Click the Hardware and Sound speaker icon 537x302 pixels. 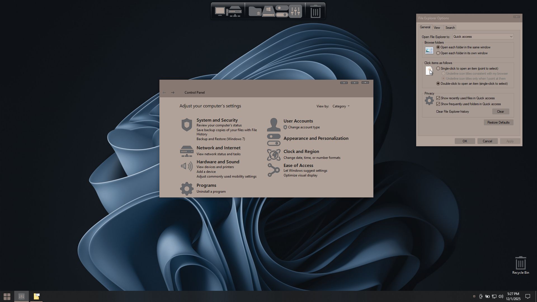(187, 166)
